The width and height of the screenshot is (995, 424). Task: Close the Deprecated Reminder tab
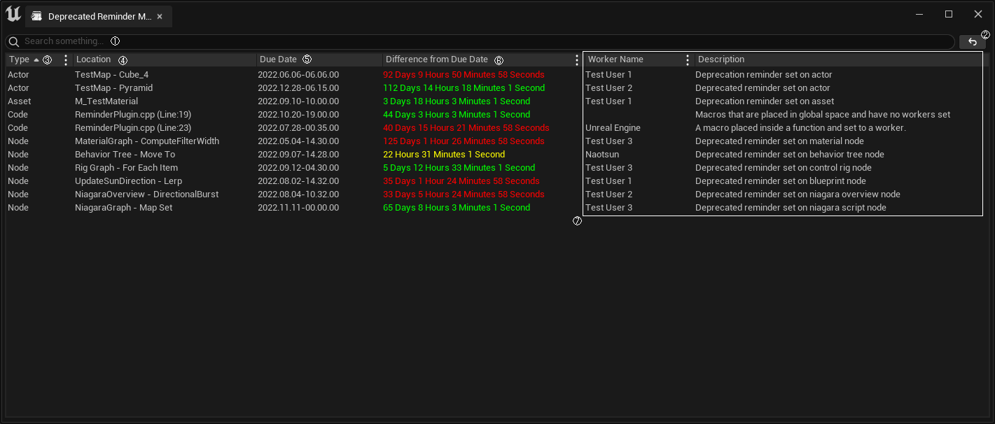[x=160, y=16]
